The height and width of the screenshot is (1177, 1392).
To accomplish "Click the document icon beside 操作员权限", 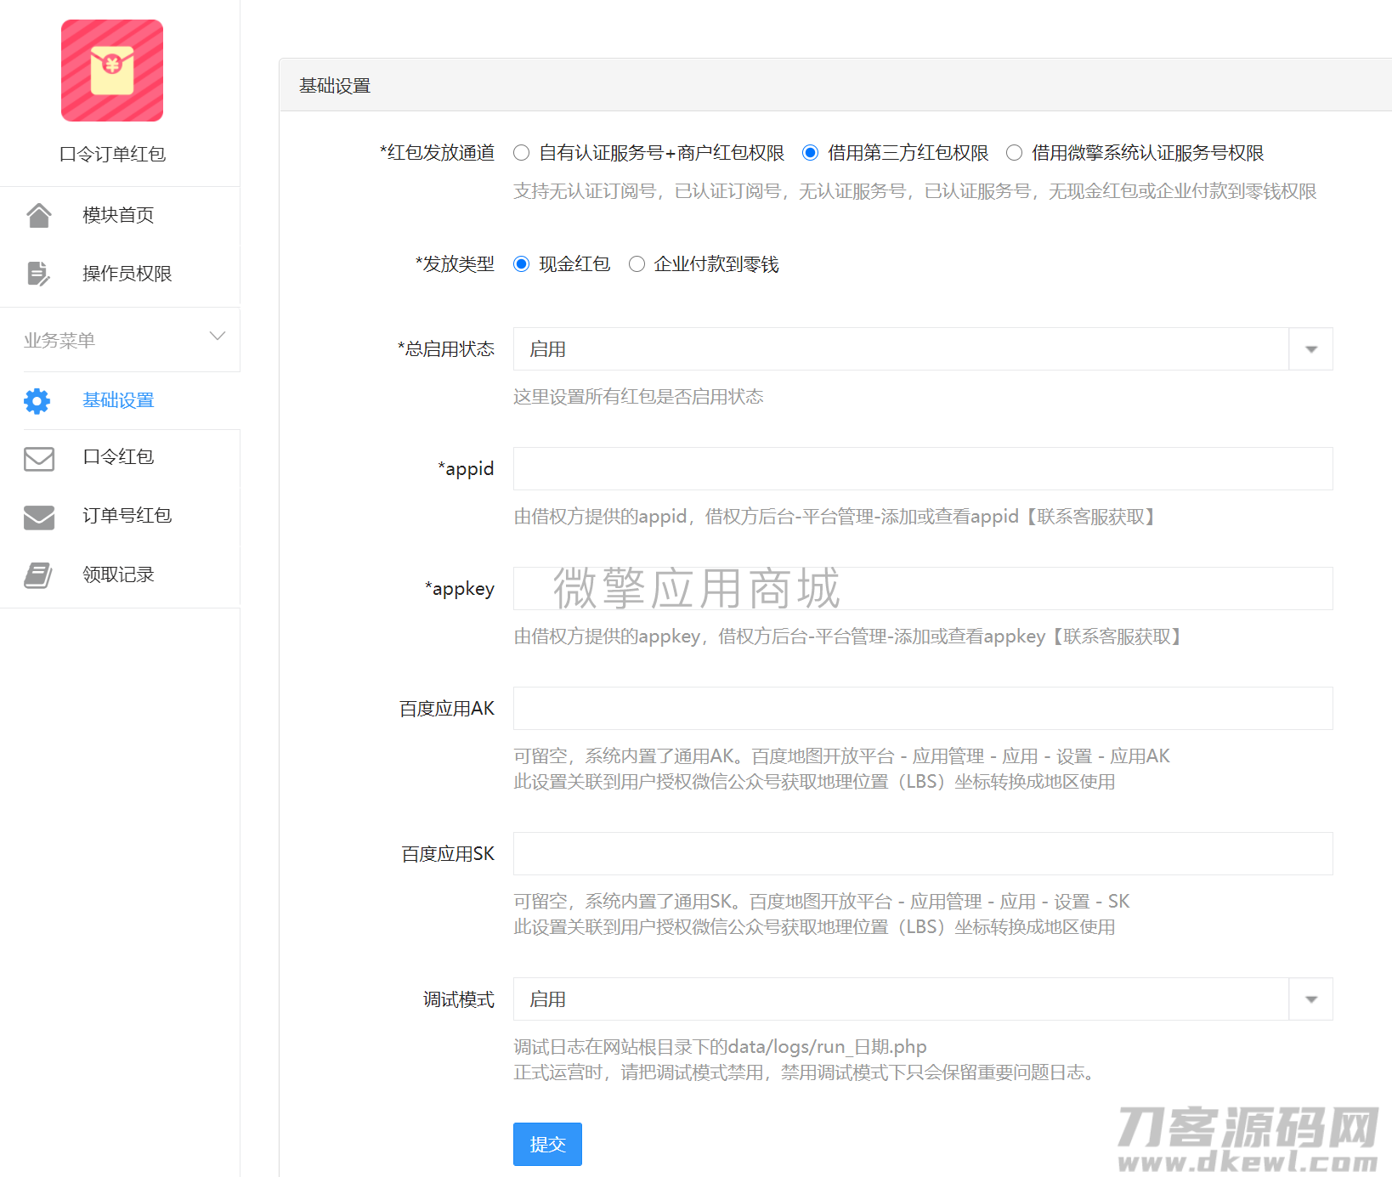I will tap(39, 274).
